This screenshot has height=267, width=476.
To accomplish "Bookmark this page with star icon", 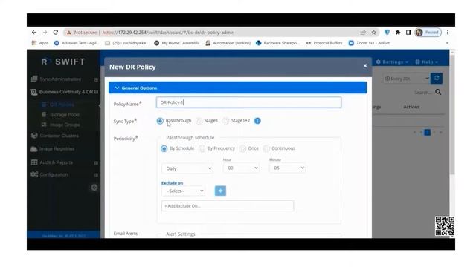I will click(373, 33).
